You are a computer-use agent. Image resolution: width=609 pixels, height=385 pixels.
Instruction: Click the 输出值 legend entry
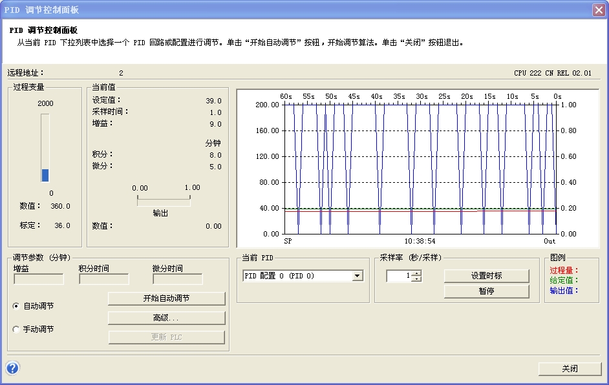[x=564, y=290]
